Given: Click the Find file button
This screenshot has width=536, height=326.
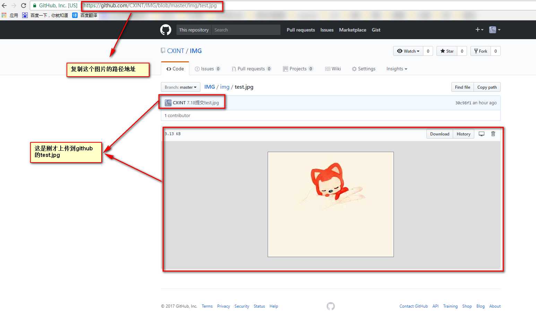Looking at the screenshot, I should click(462, 87).
